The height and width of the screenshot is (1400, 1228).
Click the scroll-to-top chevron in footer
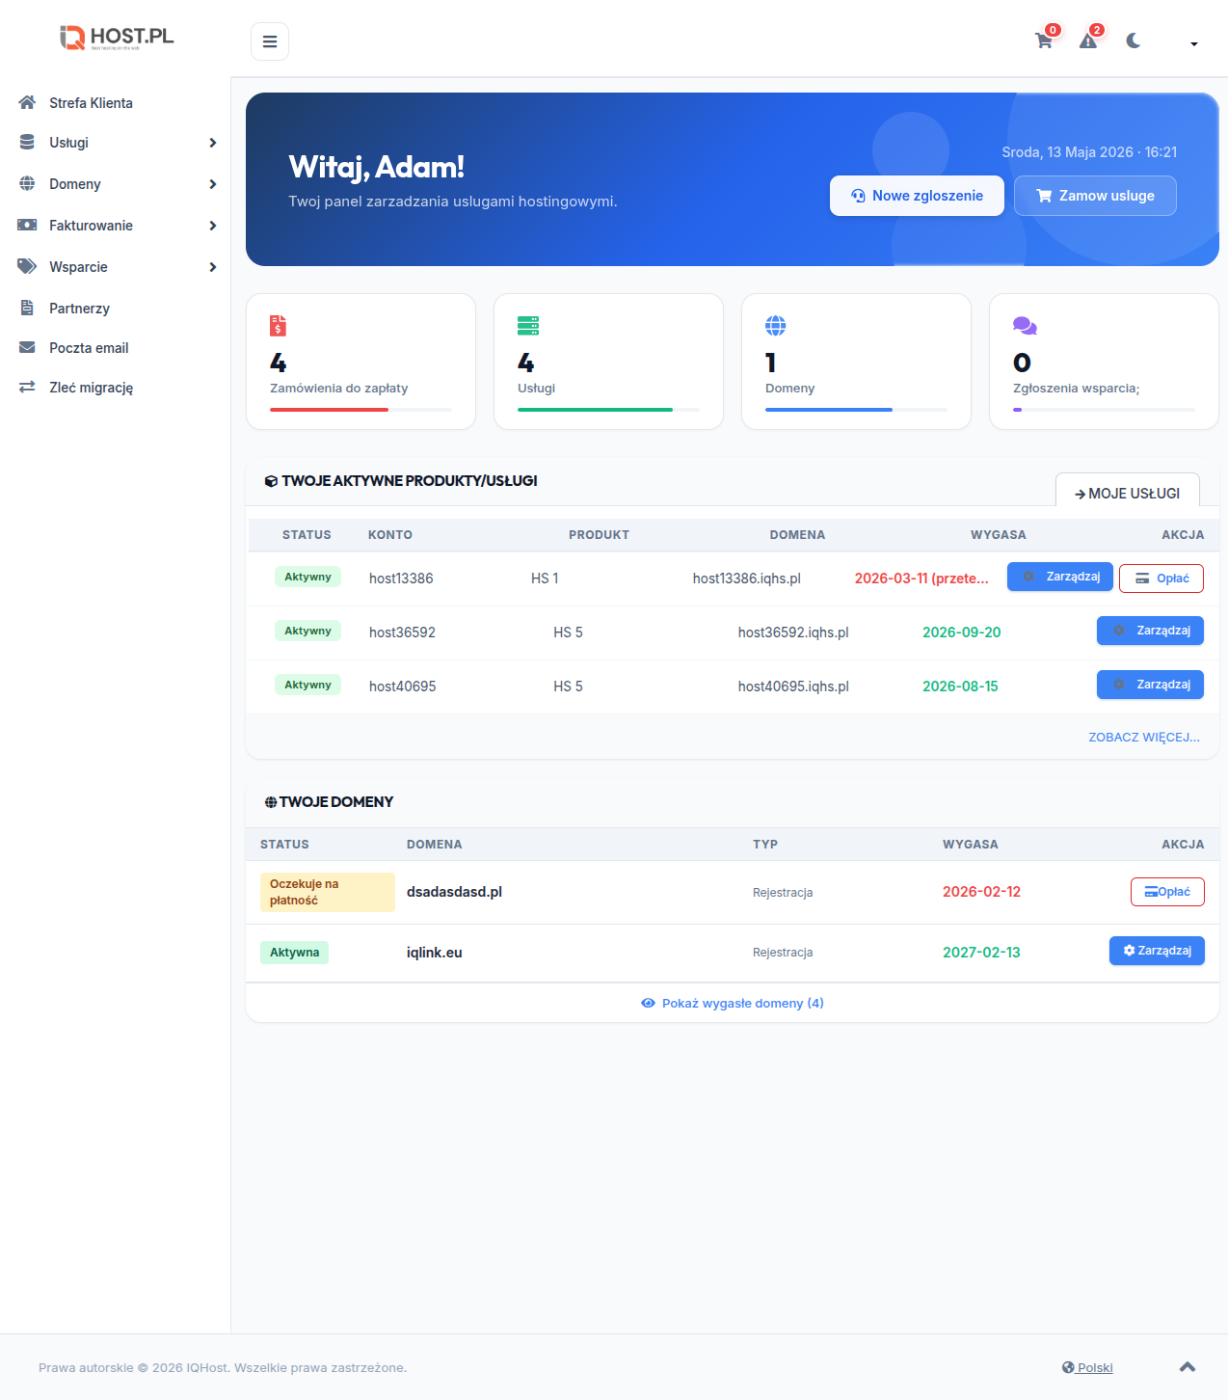pos(1188,1367)
